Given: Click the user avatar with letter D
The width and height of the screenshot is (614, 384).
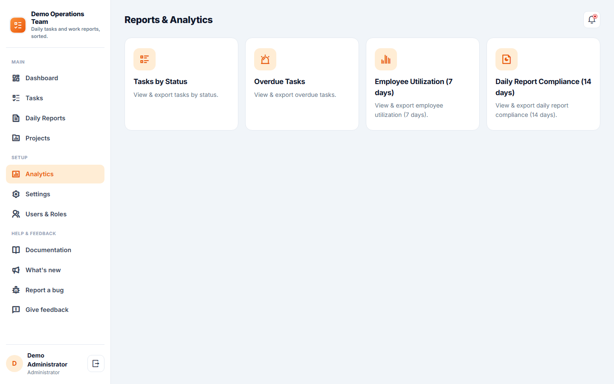Looking at the screenshot, I should click(14, 364).
